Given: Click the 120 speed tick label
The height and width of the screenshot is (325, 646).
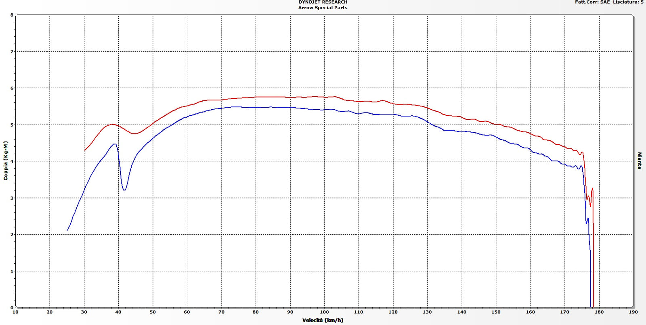Looking at the screenshot, I should pyautogui.click(x=393, y=312).
